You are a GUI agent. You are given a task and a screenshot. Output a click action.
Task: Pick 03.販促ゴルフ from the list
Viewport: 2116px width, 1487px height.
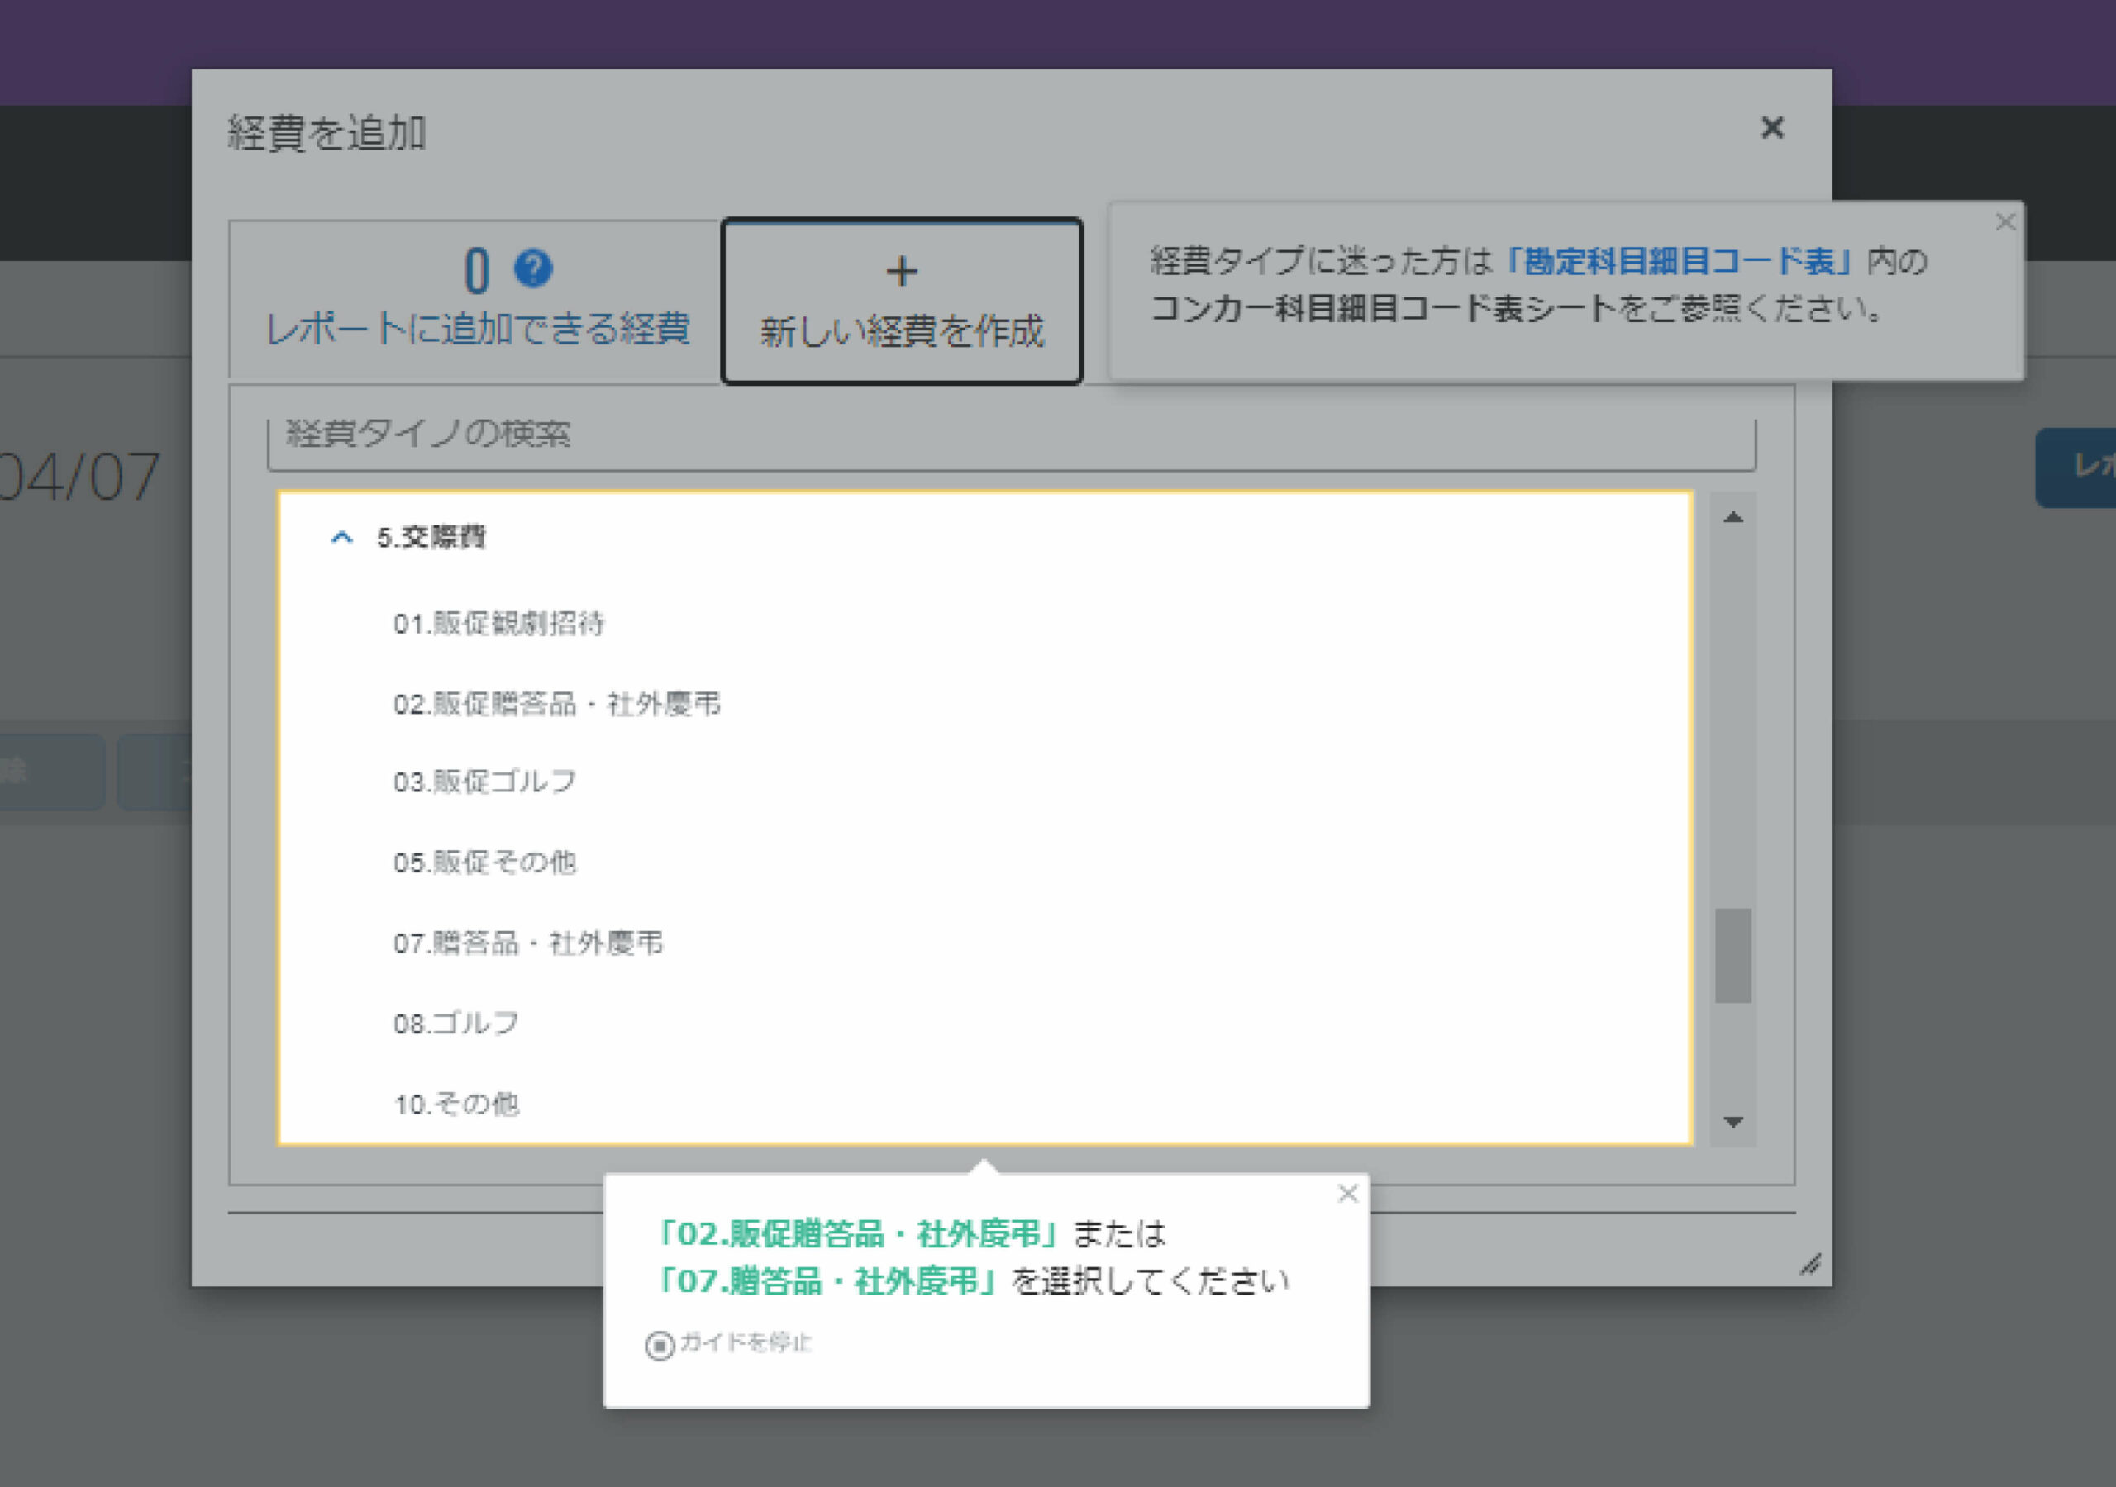pyautogui.click(x=484, y=782)
